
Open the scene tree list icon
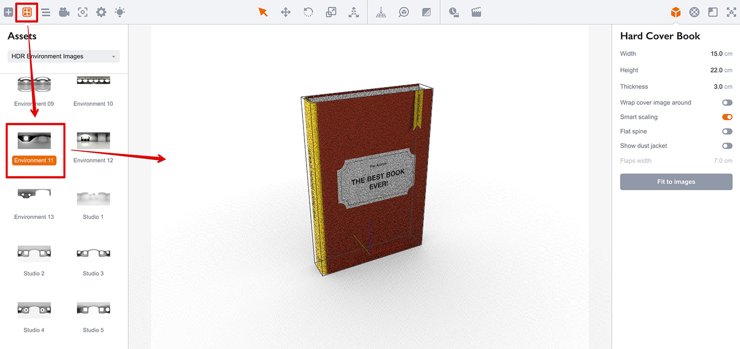click(46, 12)
